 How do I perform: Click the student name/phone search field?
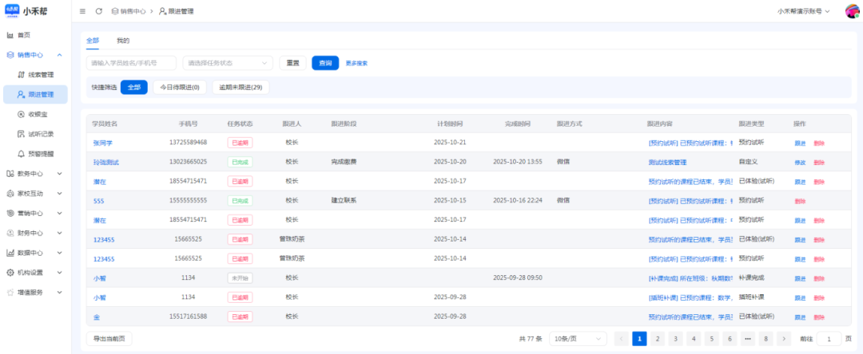pyautogui.click(x=131, y=63)
